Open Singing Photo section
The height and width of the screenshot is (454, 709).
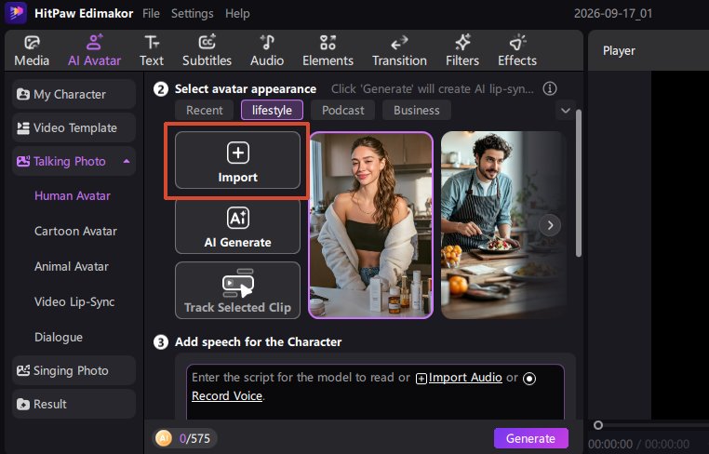74,370
